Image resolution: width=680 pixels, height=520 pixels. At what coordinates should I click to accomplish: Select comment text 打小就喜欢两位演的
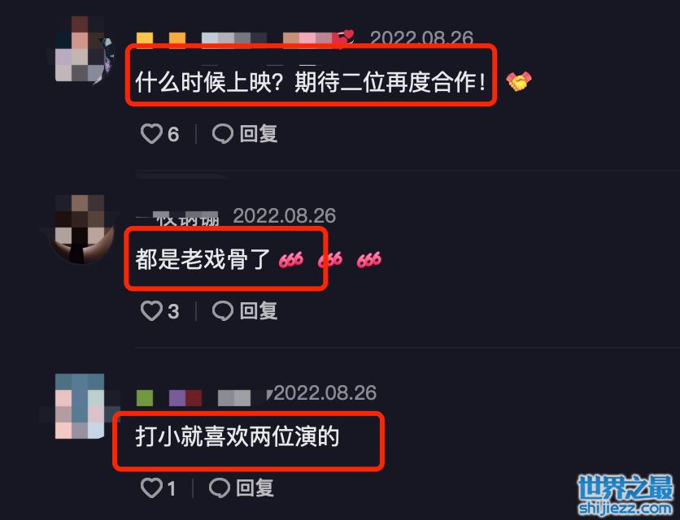coord(238,436)
